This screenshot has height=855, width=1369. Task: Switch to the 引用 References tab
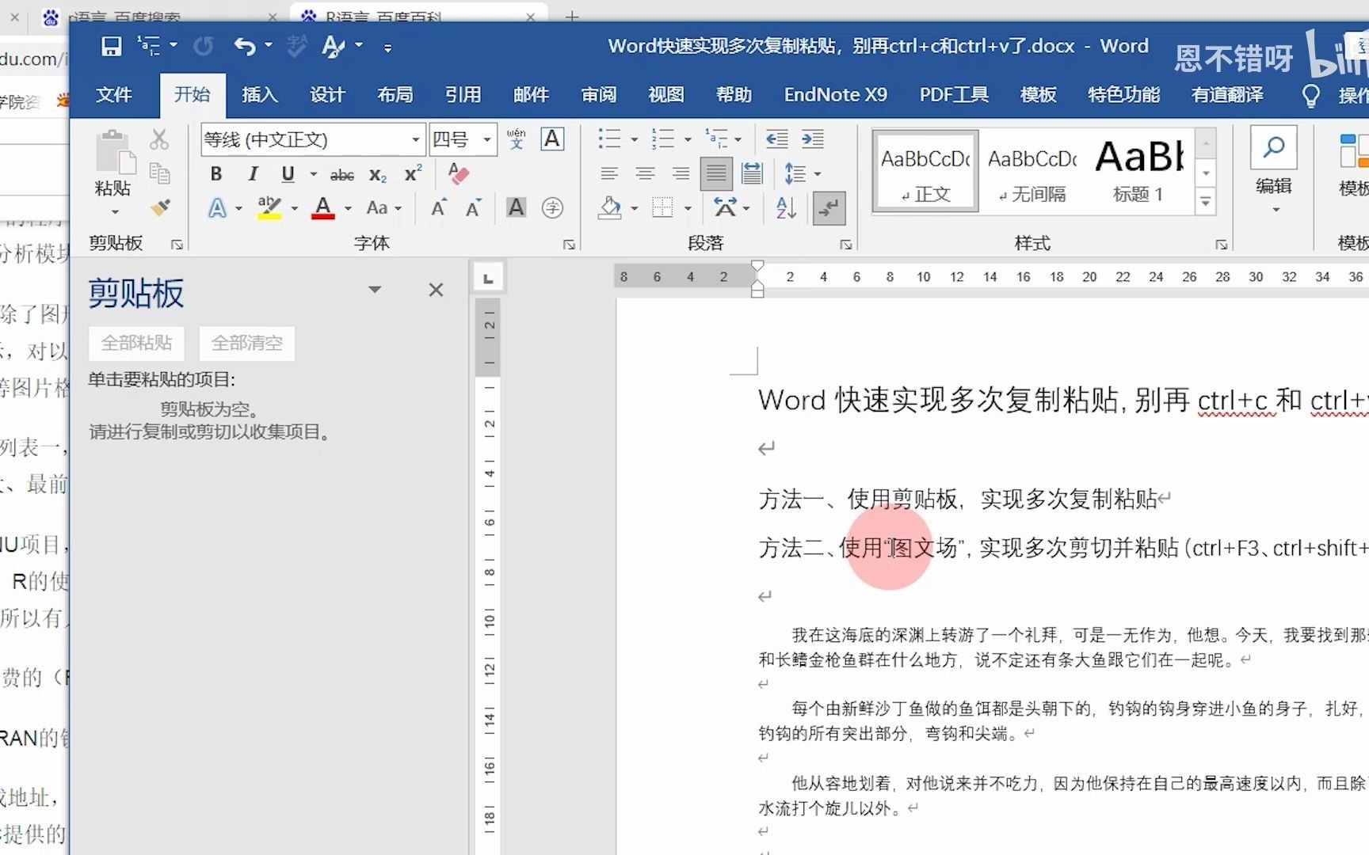[463, 96]
